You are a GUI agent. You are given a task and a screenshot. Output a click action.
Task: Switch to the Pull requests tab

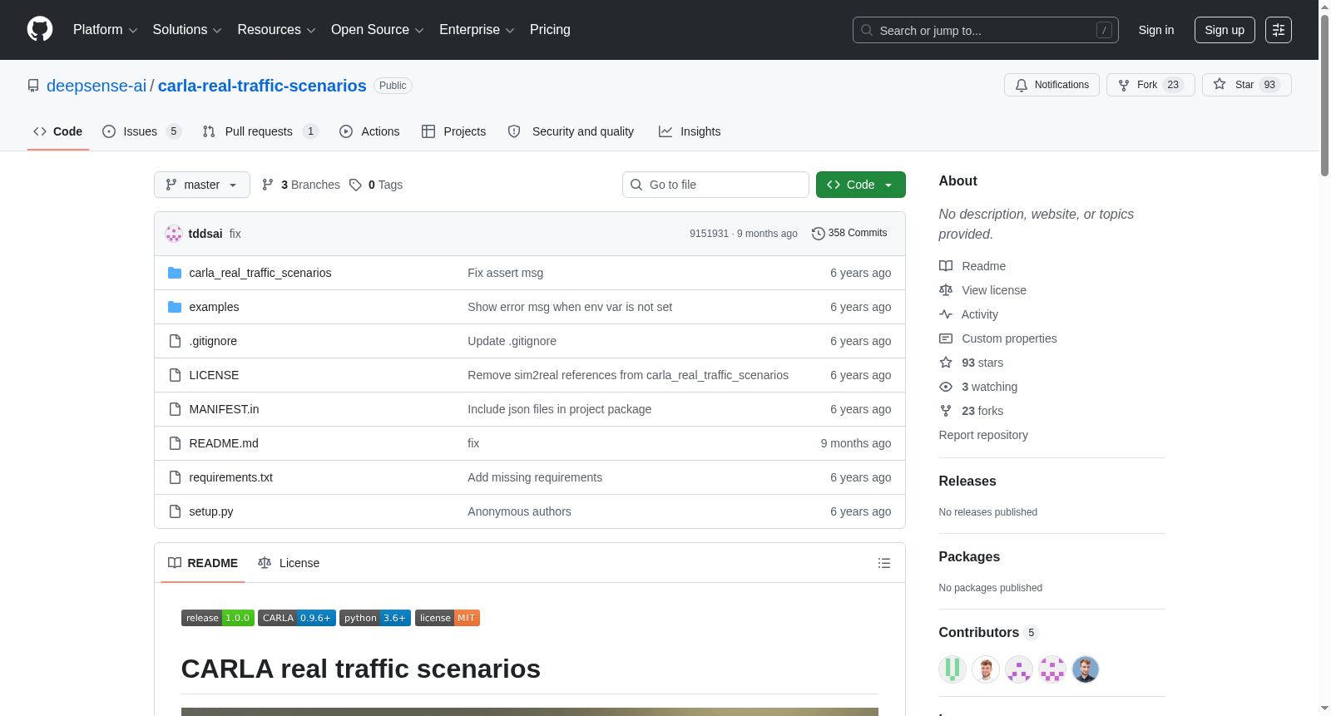point(260,131)
